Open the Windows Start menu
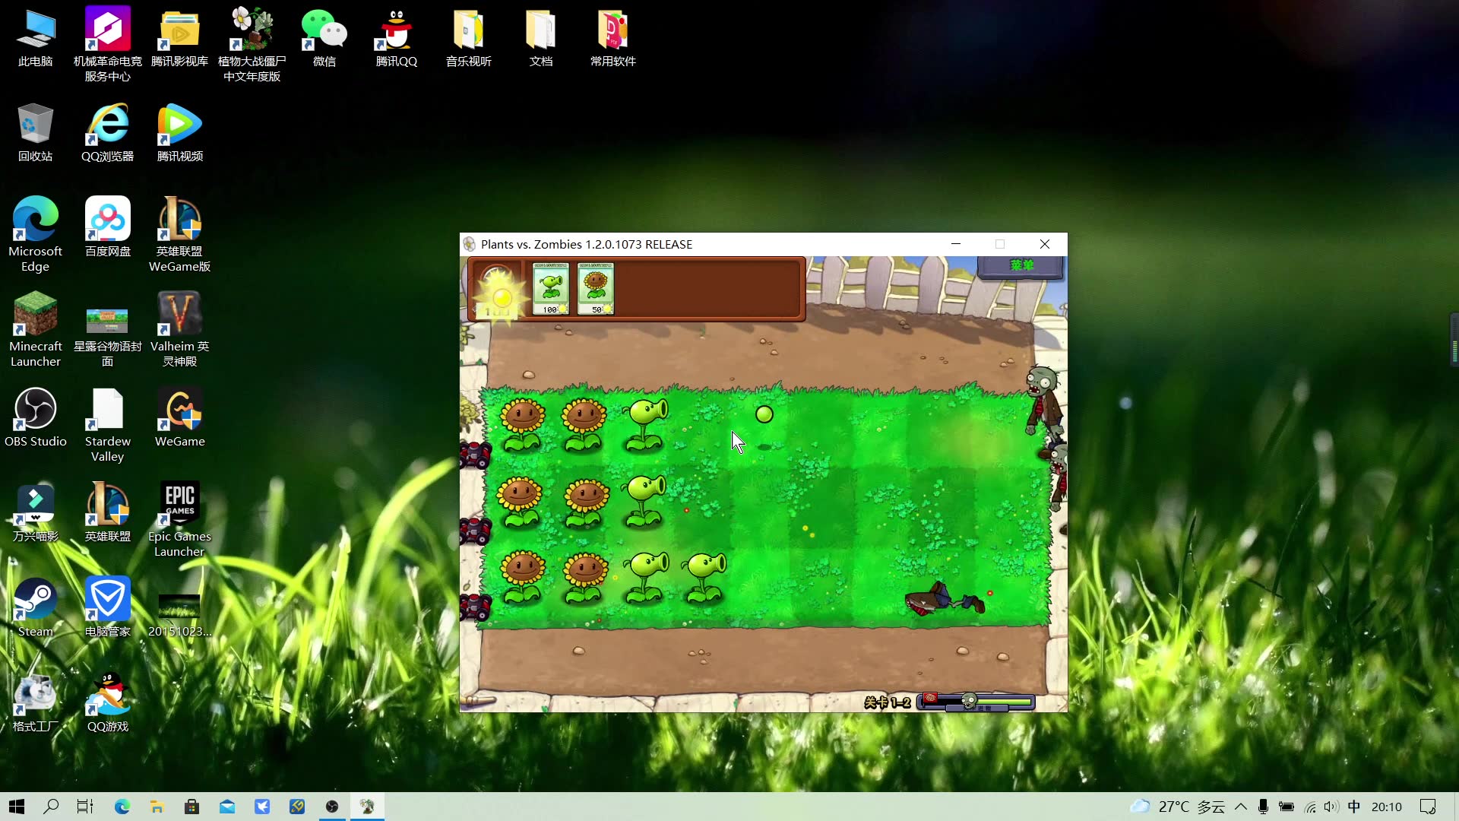 click(x=17, y=807)
